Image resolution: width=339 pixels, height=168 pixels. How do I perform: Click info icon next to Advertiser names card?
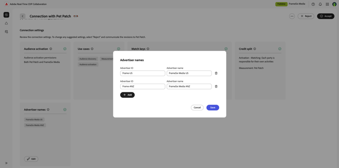[48, 109]
